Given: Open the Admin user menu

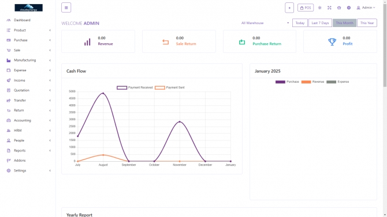Looking at the screenshot, I should tap(366, 8).
